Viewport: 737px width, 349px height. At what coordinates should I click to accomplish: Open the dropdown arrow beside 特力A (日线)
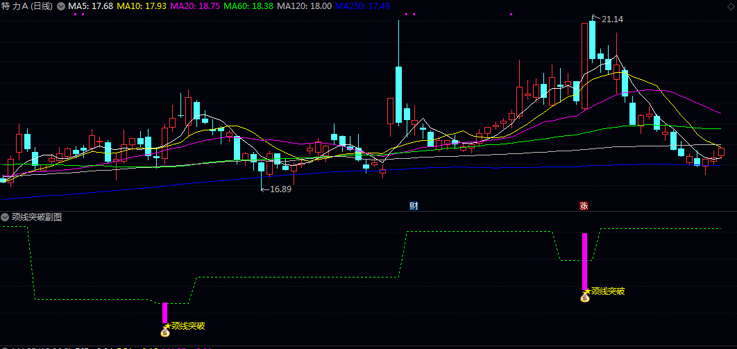pos(60,6)
